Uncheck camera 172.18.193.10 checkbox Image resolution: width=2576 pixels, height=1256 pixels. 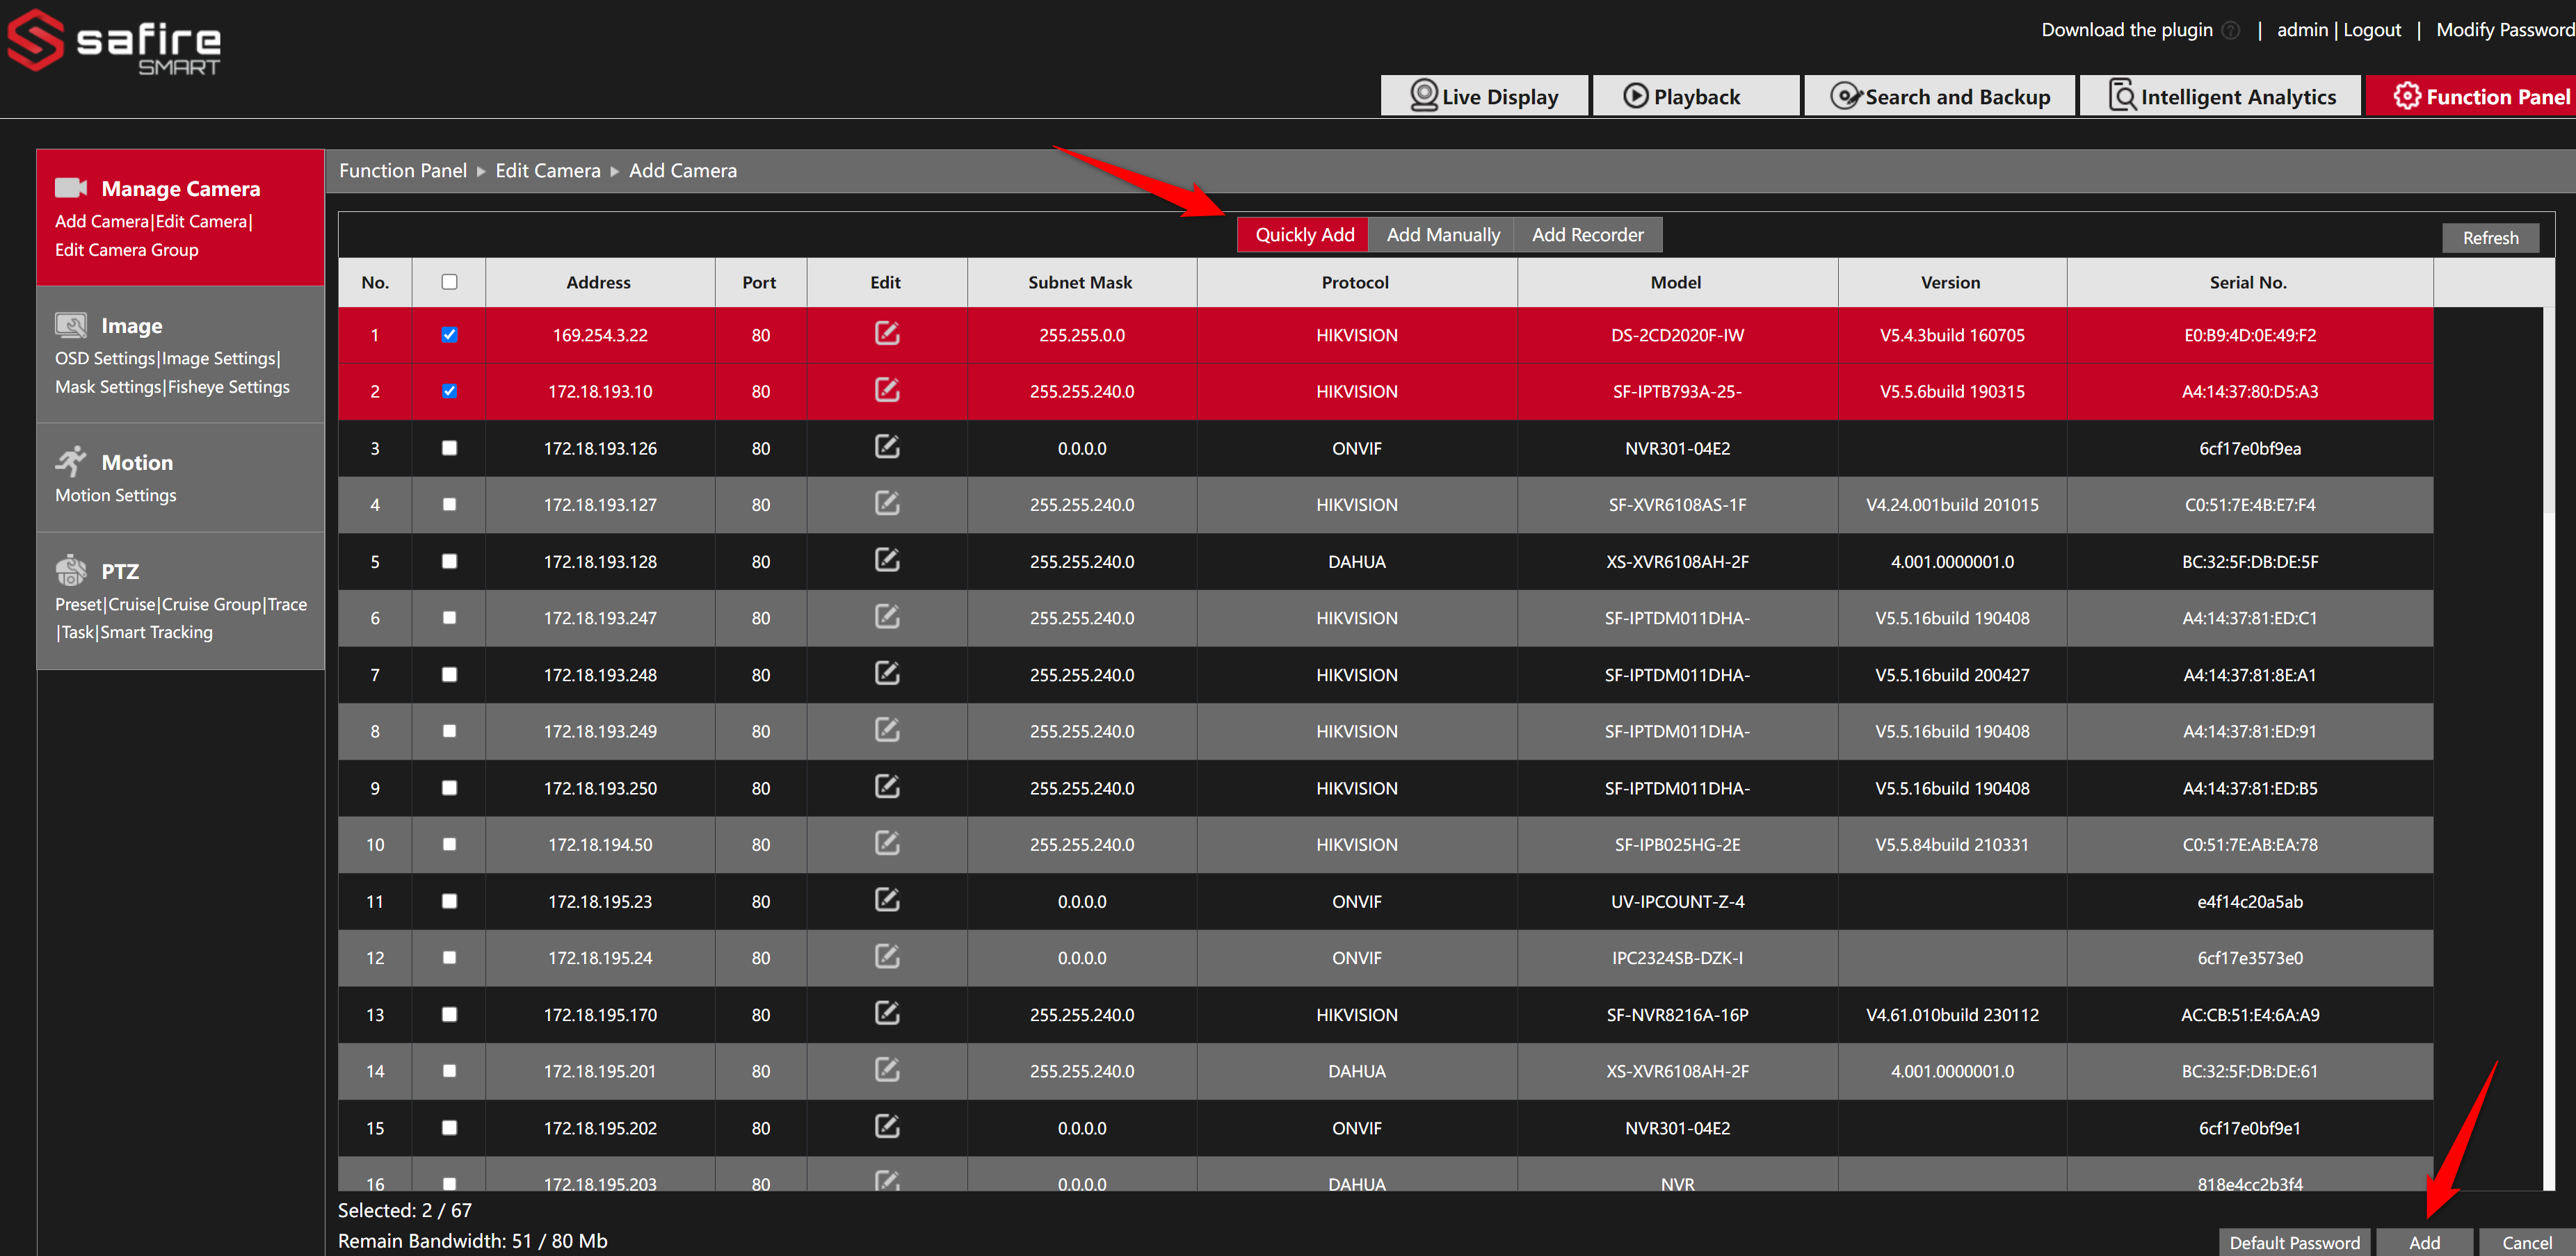pos(449,391)
